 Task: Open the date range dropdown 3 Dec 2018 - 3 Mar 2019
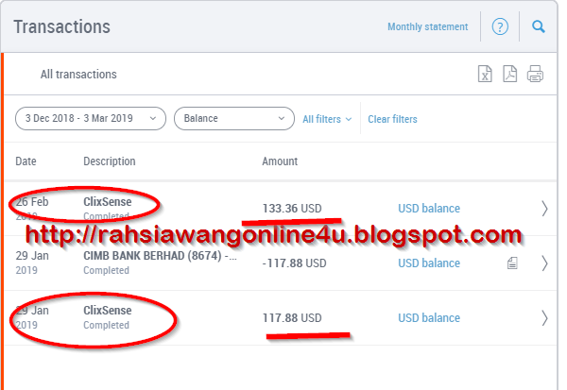coord(91,119)
